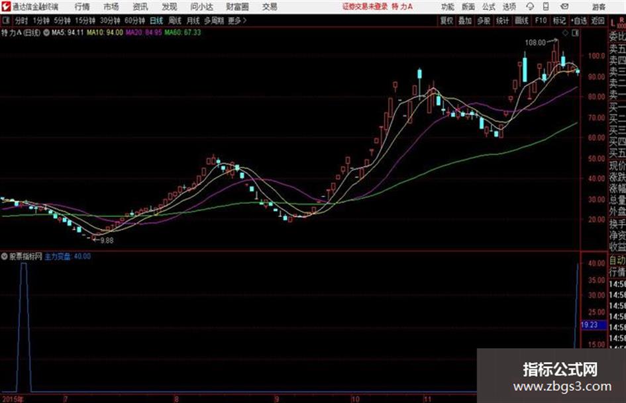Switch to 30分钟 period tab
626x403 pixels.
pos(110,21)
